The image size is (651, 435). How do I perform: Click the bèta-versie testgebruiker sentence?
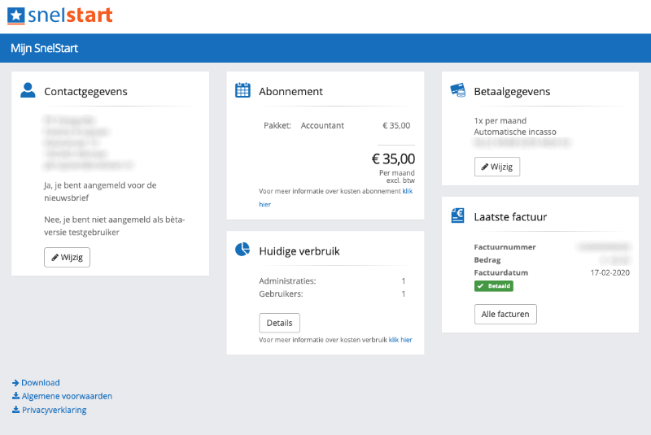click(114, 226)
